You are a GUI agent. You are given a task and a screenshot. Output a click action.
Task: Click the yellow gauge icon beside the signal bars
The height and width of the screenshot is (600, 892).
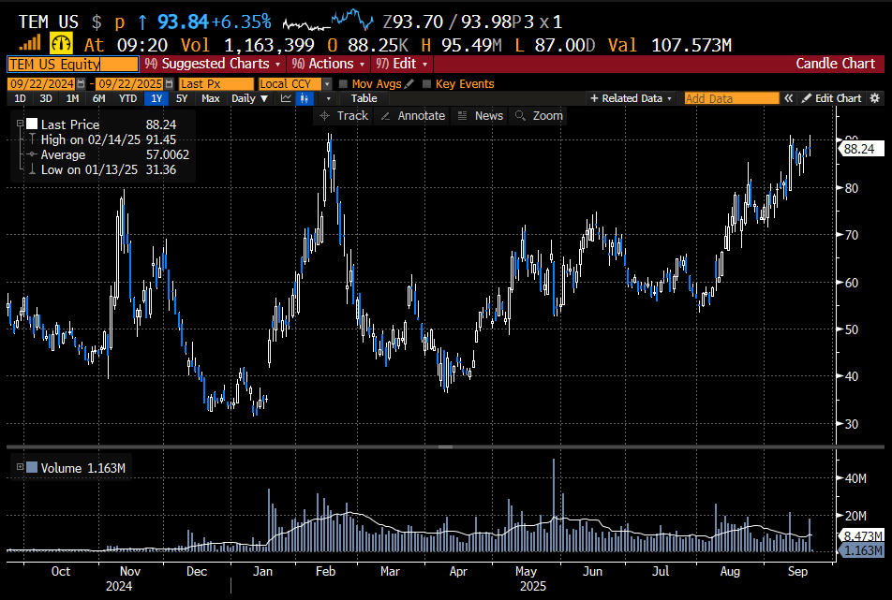(x=61, y=44)
